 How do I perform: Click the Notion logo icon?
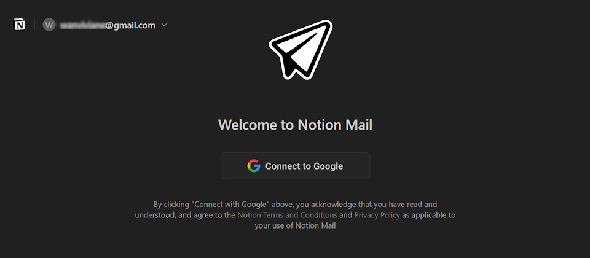click(x=19, y=25)
